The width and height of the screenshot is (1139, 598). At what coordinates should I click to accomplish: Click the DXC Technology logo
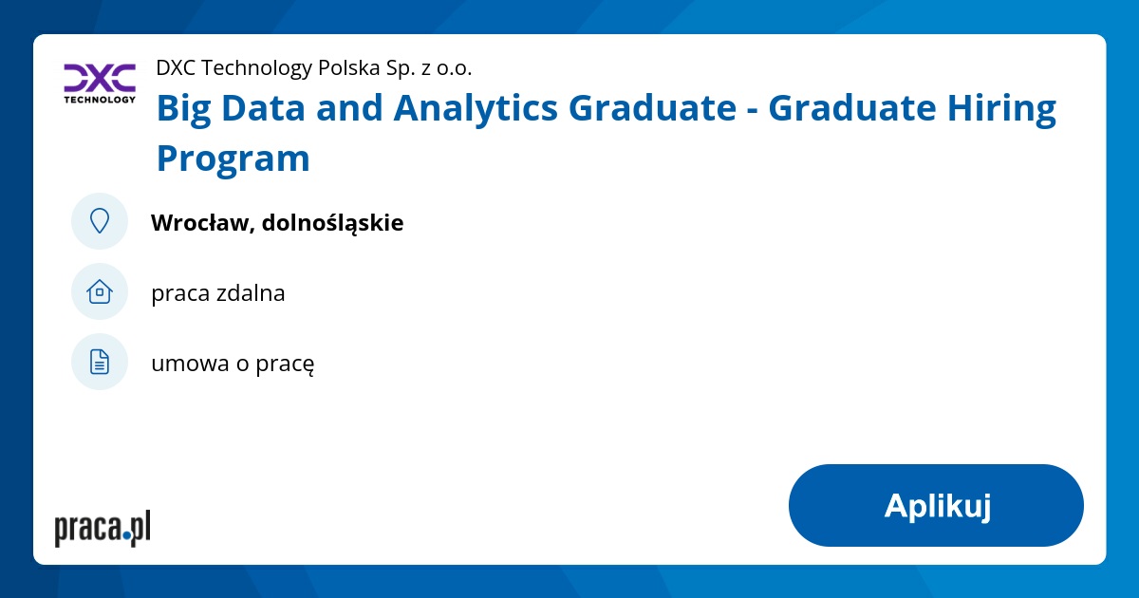(99, 83)
